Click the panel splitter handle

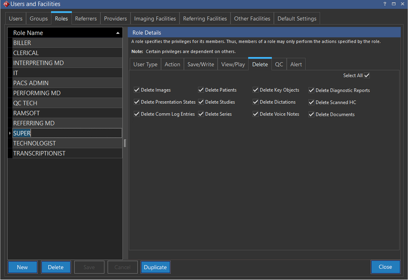(x=125, y=143)
